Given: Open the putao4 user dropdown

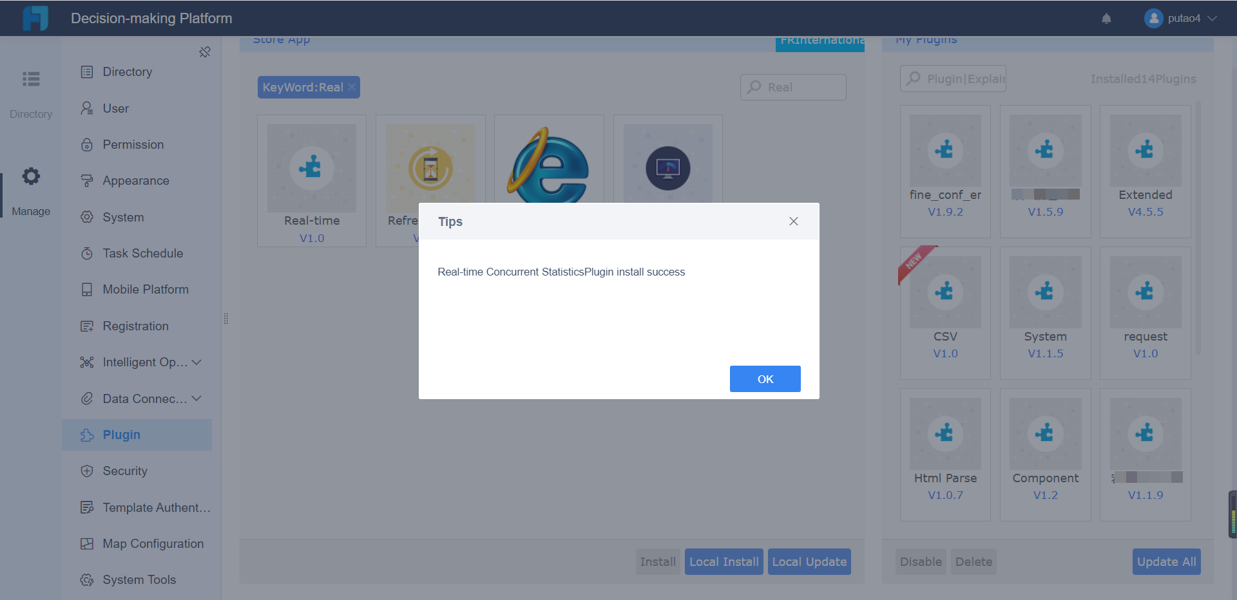Looking at the screenshot, I should [x=1180, y=18].
